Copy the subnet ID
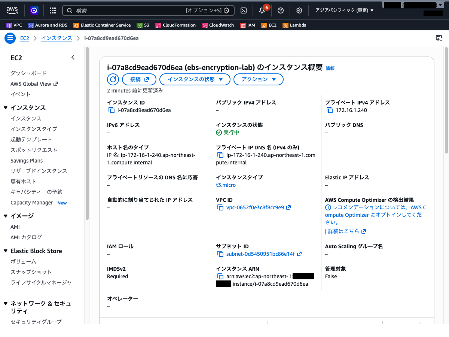 pos(220,254)
